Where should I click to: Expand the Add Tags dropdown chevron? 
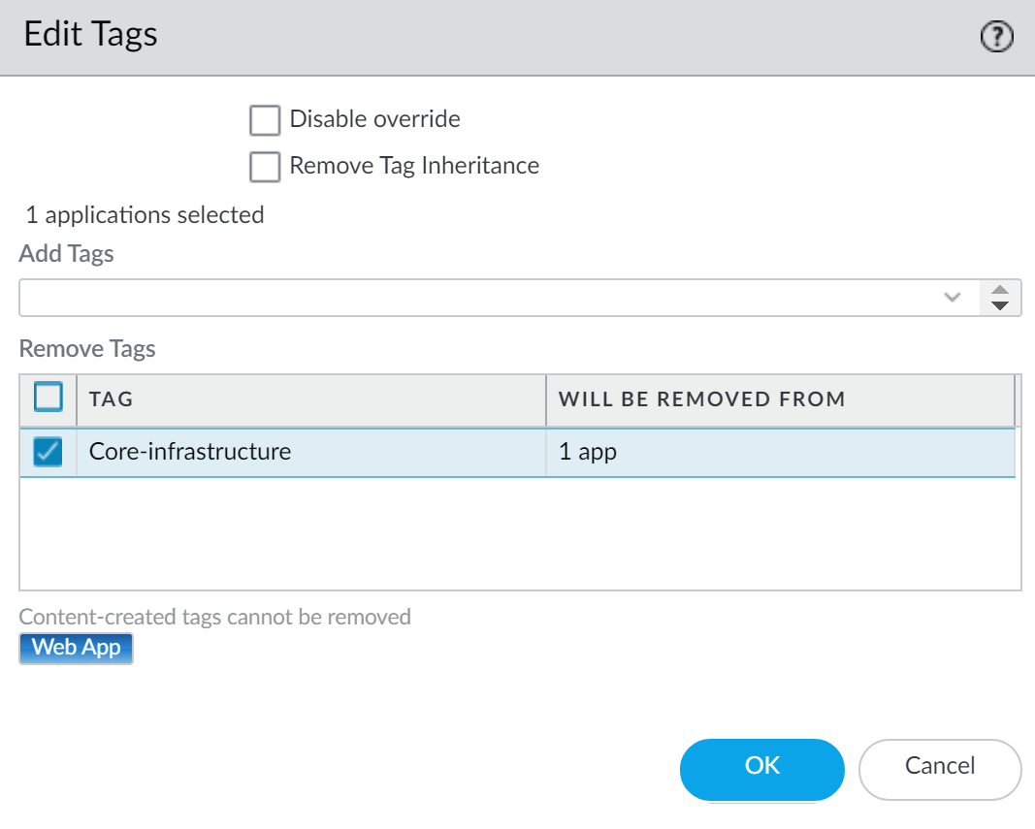[x=953, y=298]
